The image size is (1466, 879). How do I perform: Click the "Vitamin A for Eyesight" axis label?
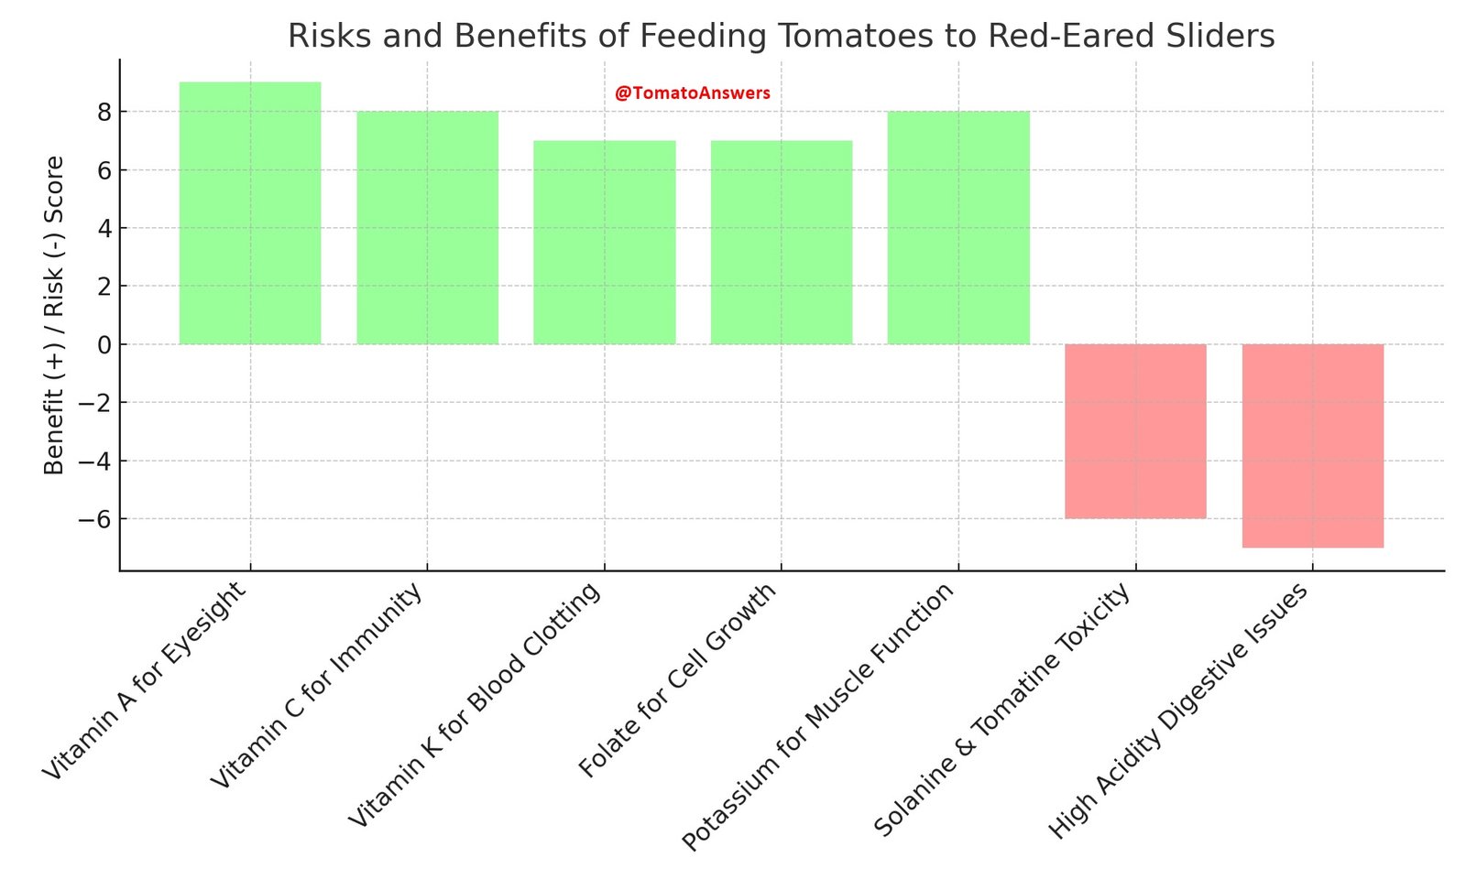coord(145,681)
